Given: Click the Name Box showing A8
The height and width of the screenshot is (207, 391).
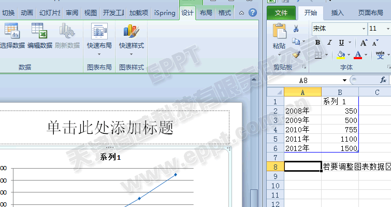Looking at the screenshot, I should tap(303, 80).
